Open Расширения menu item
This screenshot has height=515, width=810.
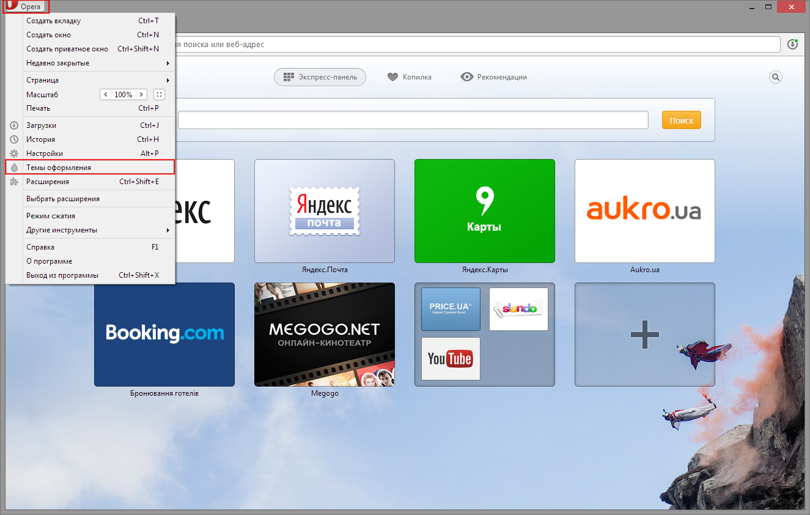90,182
